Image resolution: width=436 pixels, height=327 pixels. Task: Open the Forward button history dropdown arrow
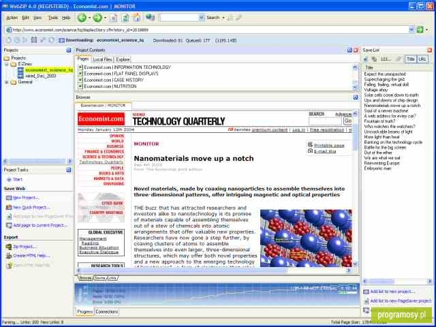coord(105,18)
